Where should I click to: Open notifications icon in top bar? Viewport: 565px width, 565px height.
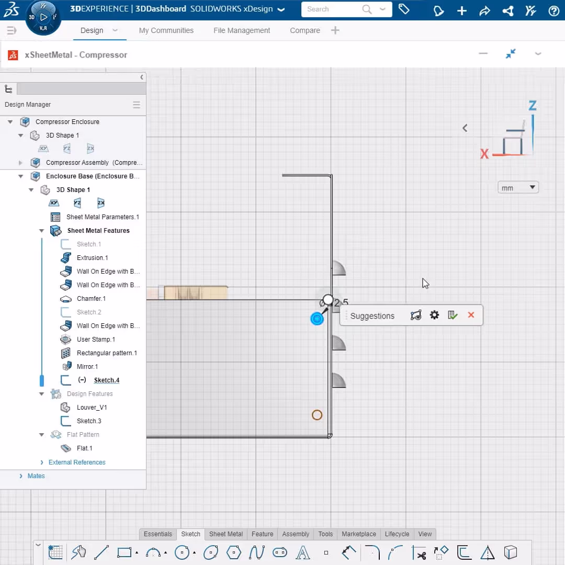pos(438,11)
